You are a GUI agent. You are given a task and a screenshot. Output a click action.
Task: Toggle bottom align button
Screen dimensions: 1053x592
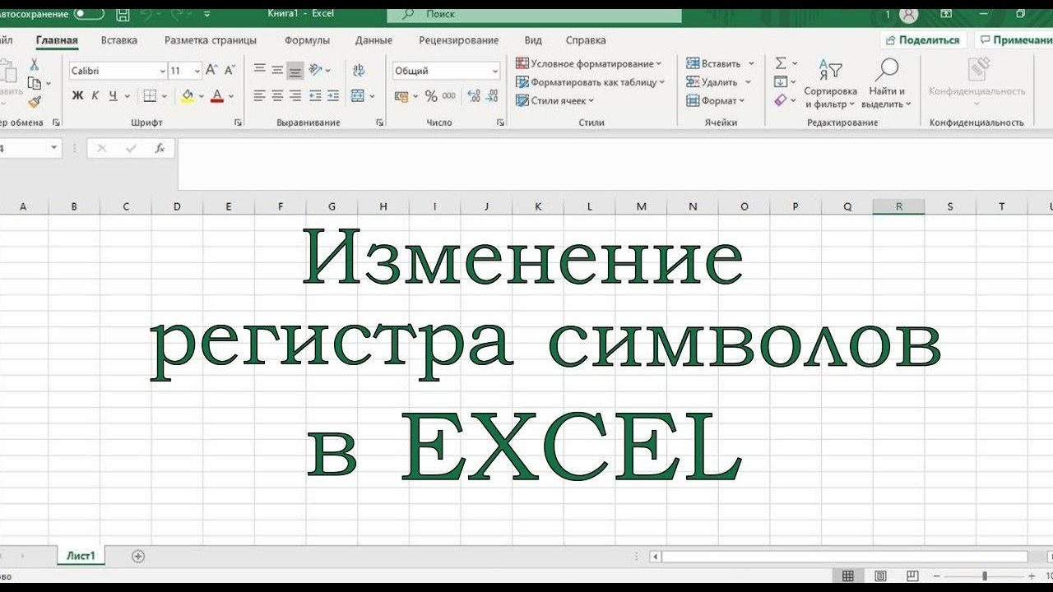(x=295, y=71)
